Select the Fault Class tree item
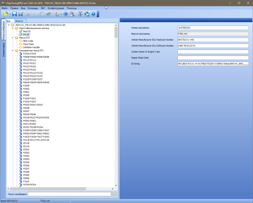The width and height of the screenshot is (253, 203). click(28, 44)
